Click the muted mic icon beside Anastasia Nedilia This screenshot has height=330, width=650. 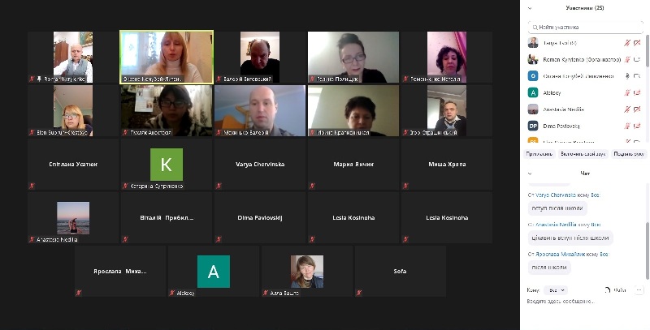pos(627,109)
